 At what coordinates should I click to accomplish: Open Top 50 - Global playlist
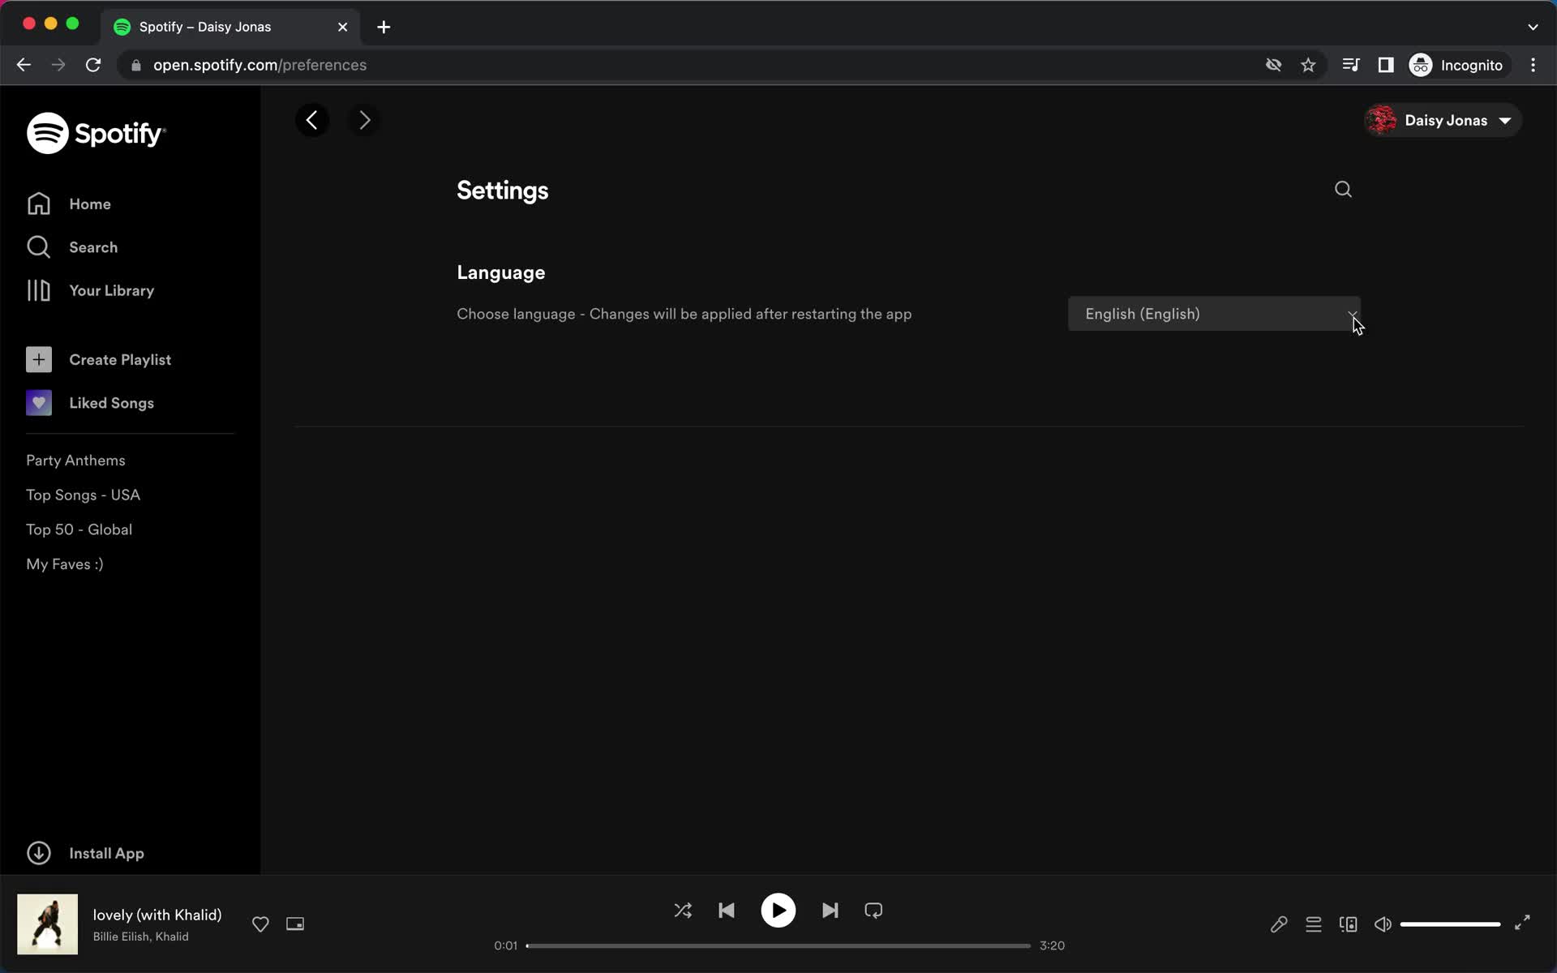tap(79, 529)
